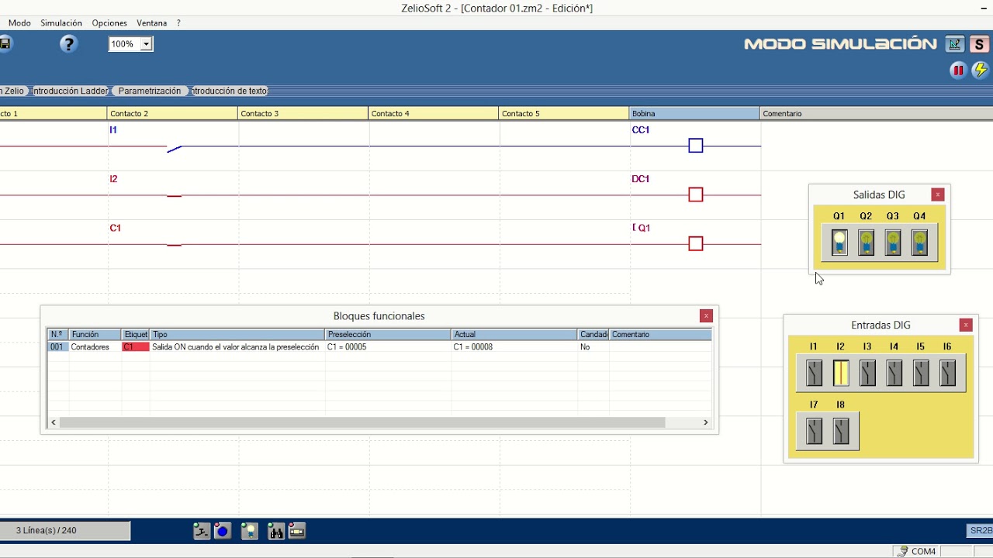993x558 pixels.
Task: Click the C1 = 00008 actual value
Action: pyautogui.click(x=473, y=347)
